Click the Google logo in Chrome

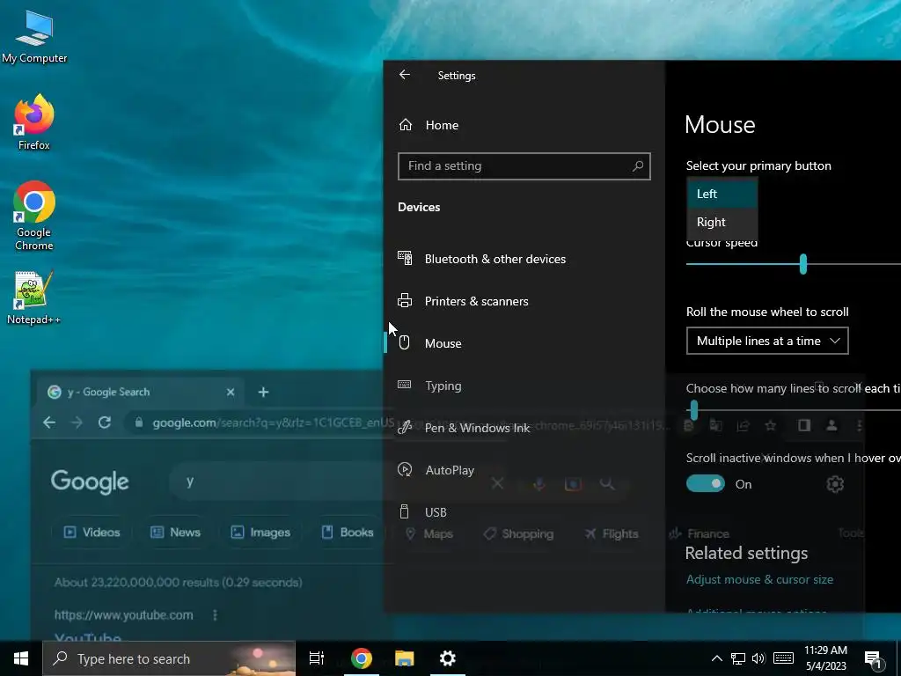[x=90, y=481]
